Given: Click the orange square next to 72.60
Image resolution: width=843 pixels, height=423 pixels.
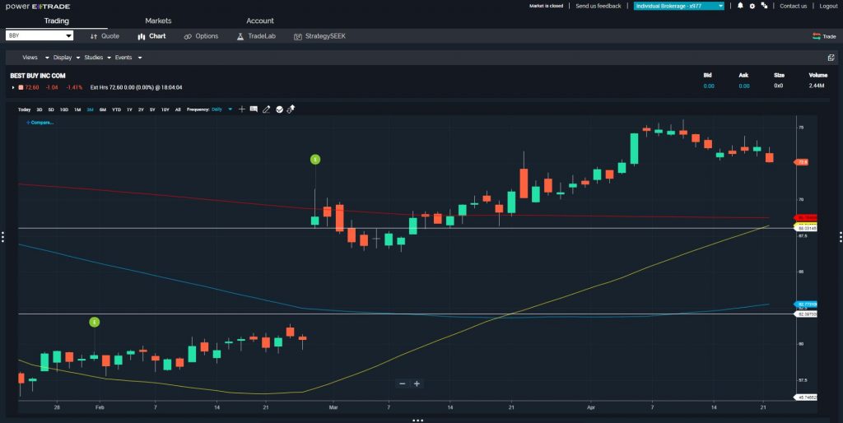Looking at the screenshot, I should coord(21,87).
